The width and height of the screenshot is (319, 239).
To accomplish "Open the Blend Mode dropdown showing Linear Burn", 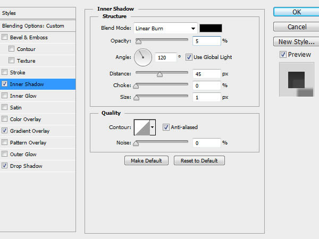I will [x=165, y=28].
